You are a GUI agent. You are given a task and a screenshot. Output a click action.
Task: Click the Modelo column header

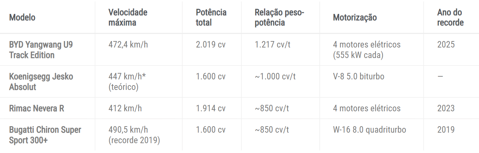pyautogui.click(x=22, y=17)
